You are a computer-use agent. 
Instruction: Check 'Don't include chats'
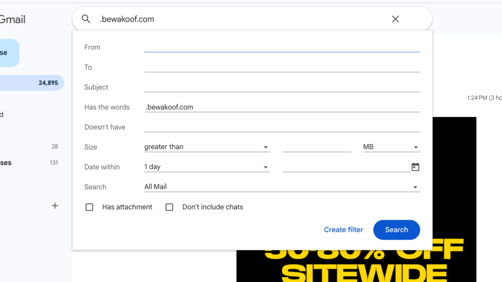point(169,207)
